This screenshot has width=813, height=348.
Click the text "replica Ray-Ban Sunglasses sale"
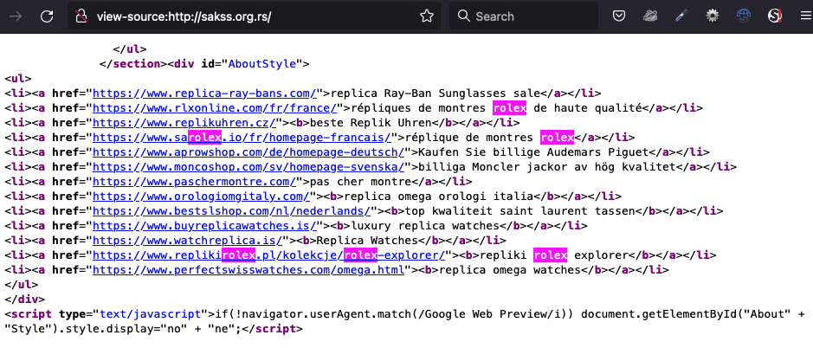pos(435,93)
